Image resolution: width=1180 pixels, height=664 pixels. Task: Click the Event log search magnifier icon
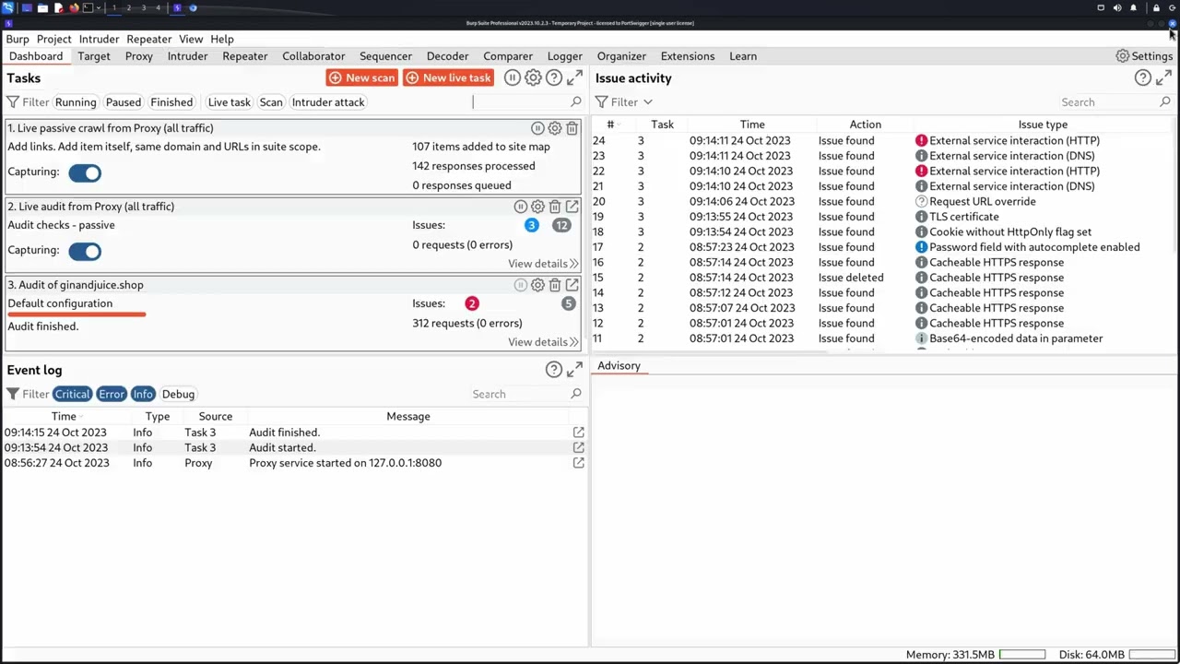point(576,394)
